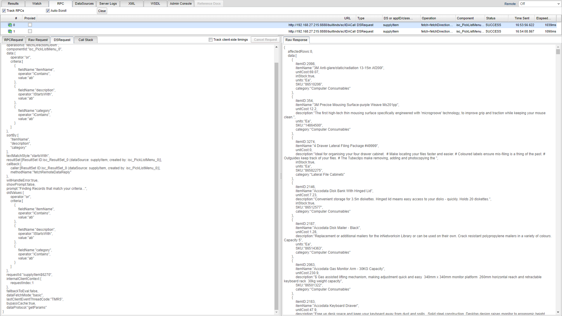Click the Raw Response scroll-up arrow
The width and height of the screenshot is (562, 316).
[x=558, y=47]
